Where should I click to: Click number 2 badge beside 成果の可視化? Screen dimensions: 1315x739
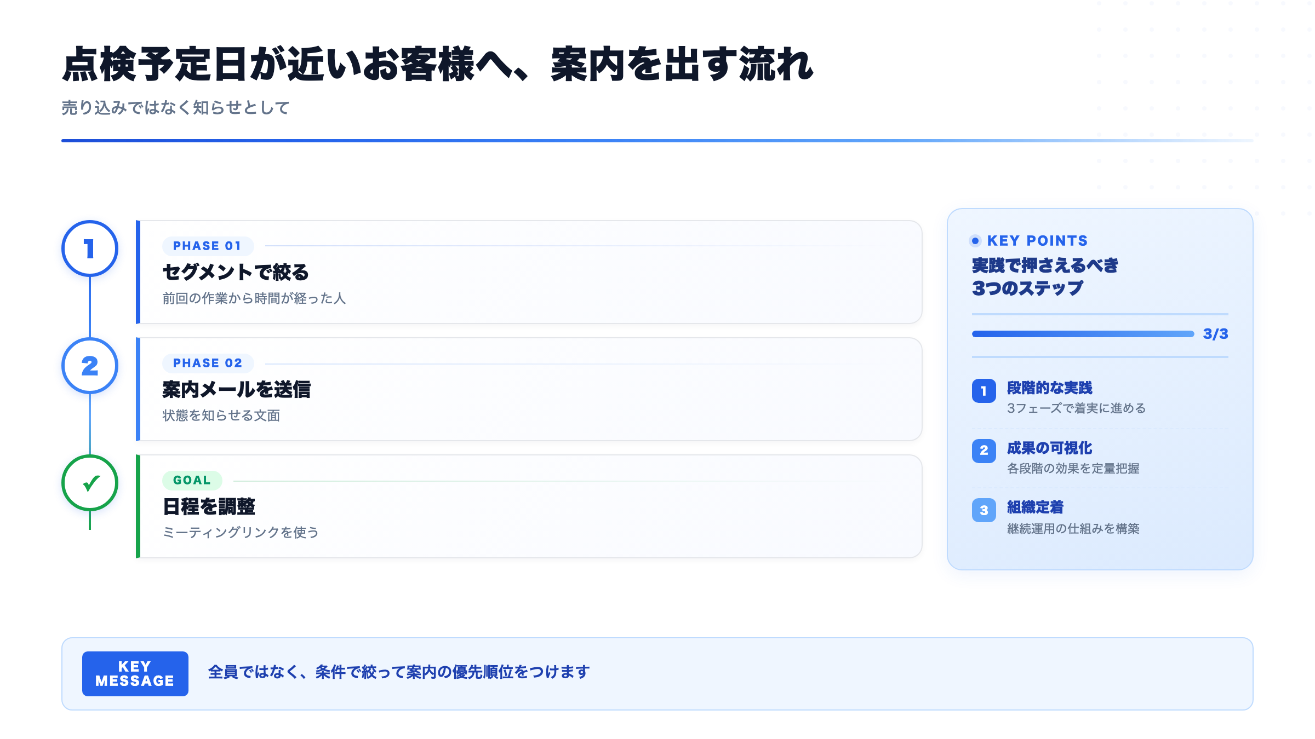click(x=984, y=451)
